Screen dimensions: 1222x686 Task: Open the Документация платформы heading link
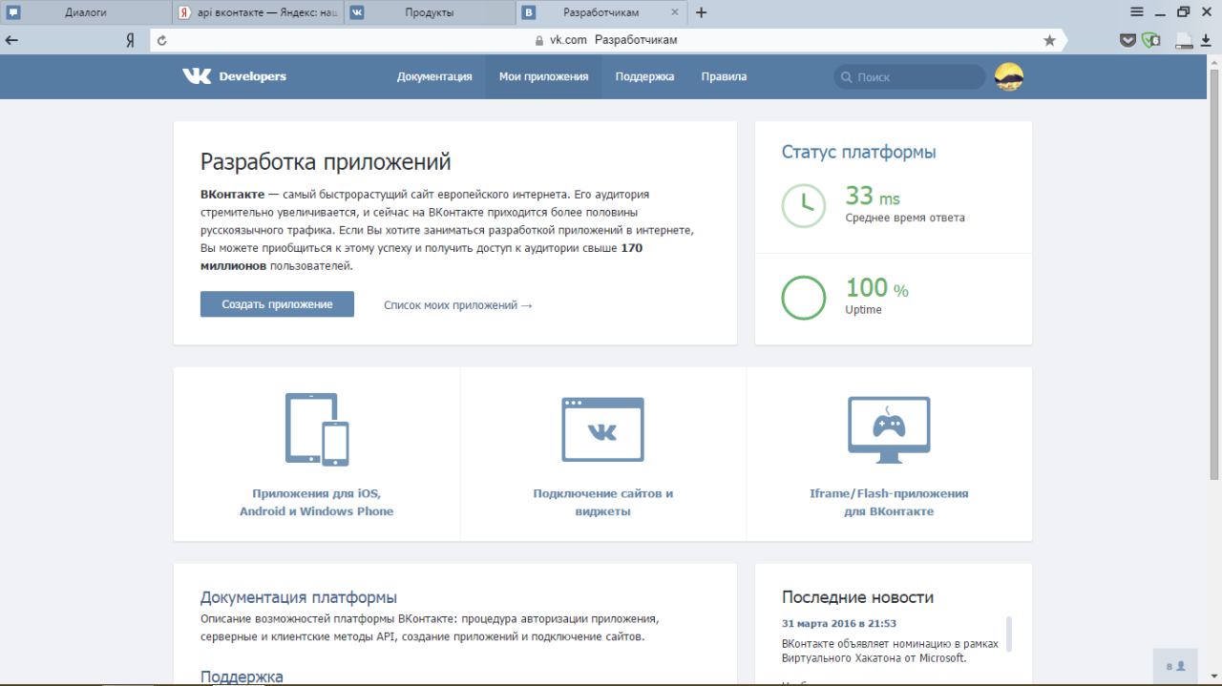tap(298, 597)
